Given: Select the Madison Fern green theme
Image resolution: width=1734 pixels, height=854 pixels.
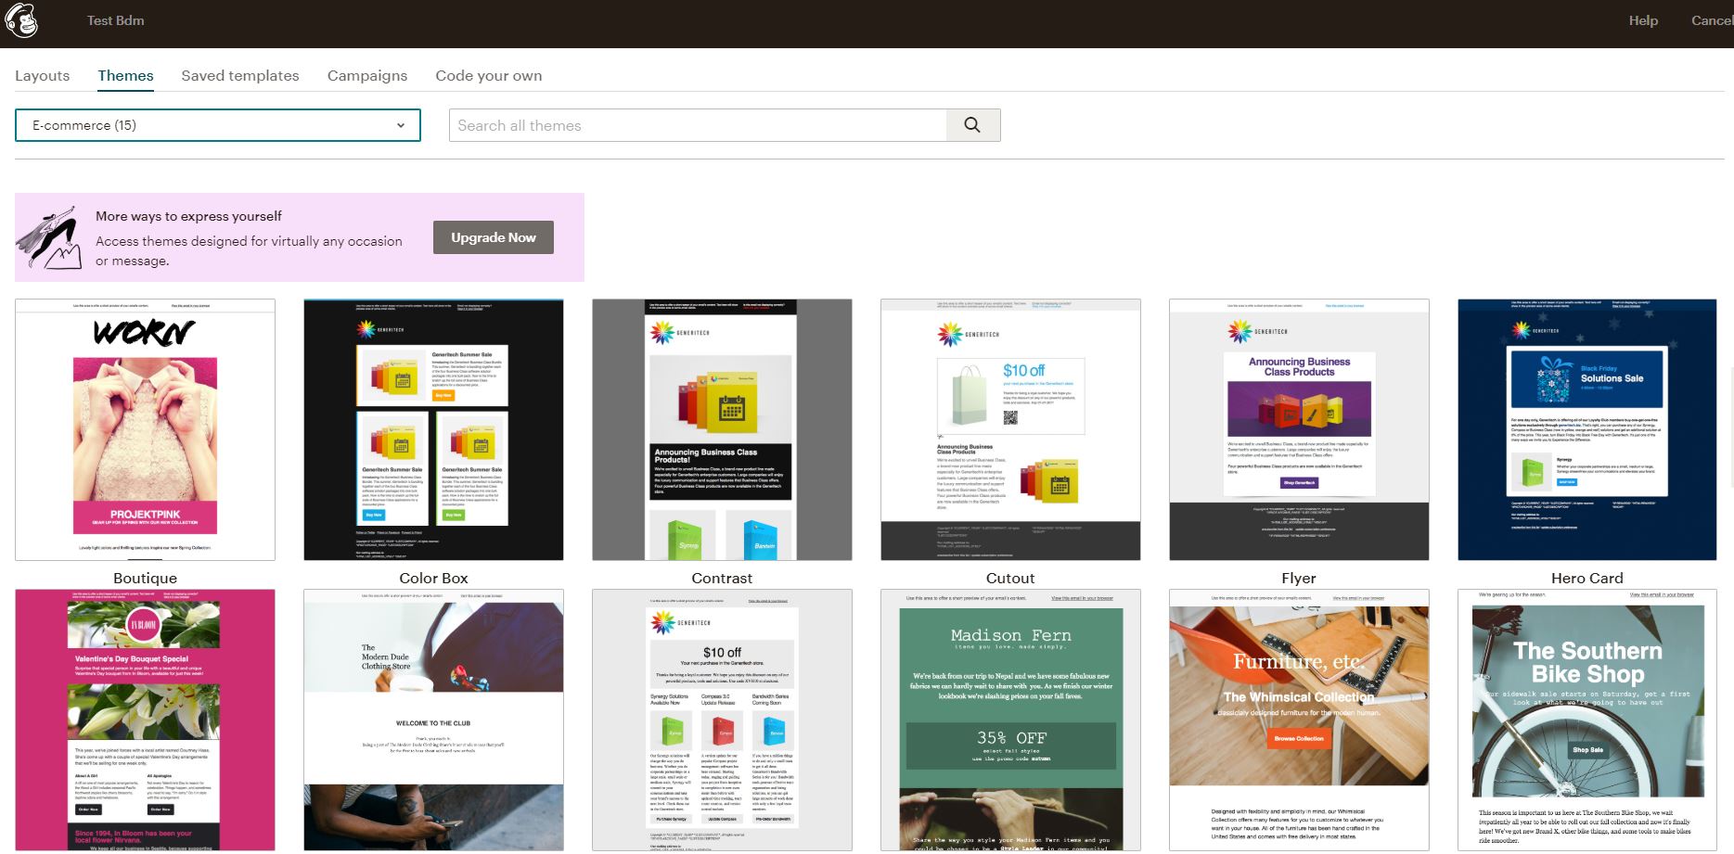Looking at the screenshot, I should point(1010,720).
